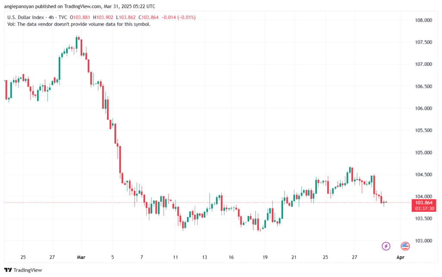Click date 16 on the time axis
Viewport: 442px width, 277px height.
click(x=231, y=257)
